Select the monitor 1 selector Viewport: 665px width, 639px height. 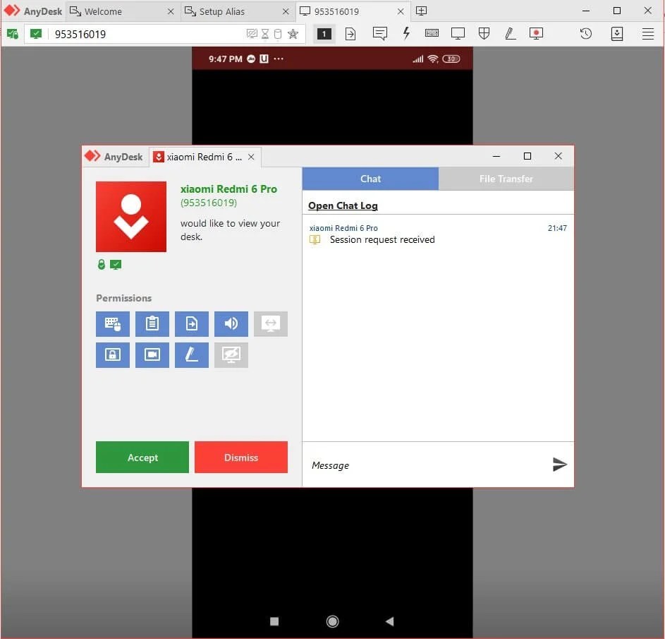coord(324,33)
